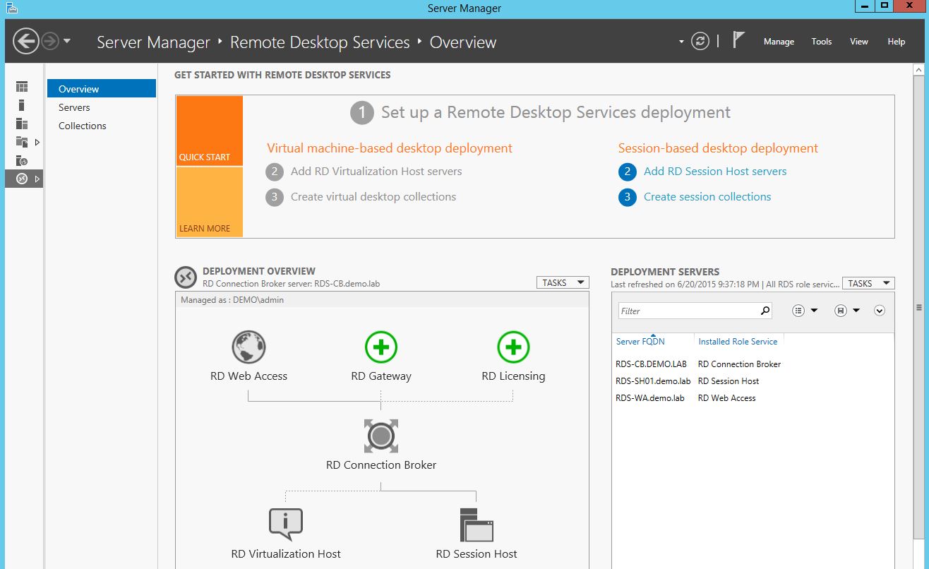Select Collections in the left navigation

click(x=83, y=126)
